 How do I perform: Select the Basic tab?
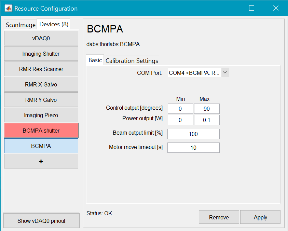pos(95,60)
